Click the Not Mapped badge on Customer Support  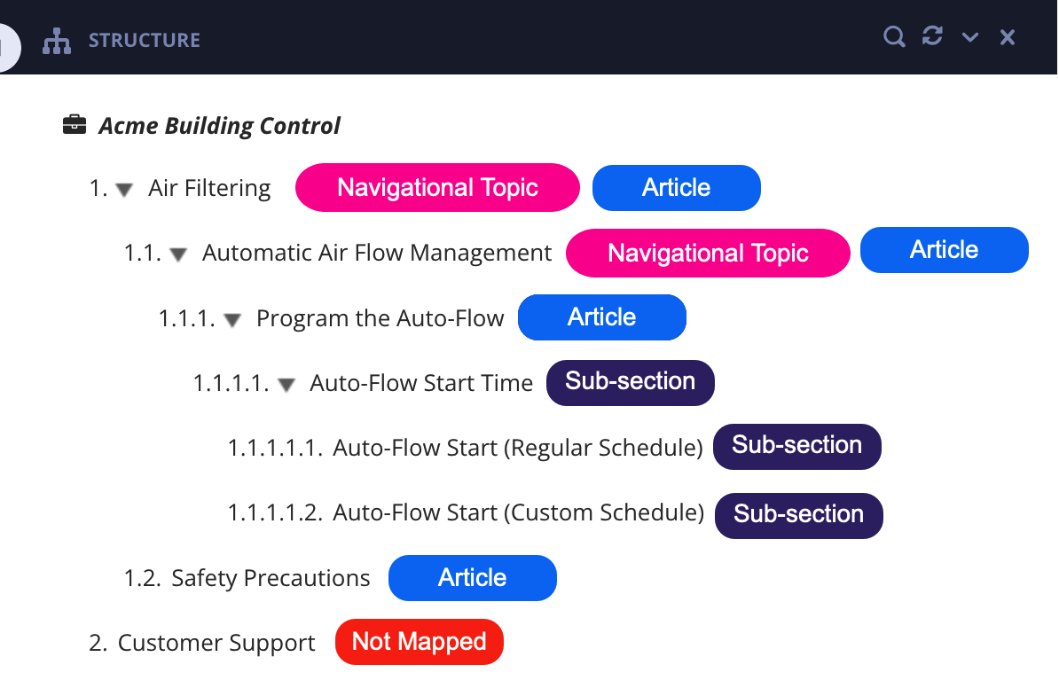[x=419, y=641]
